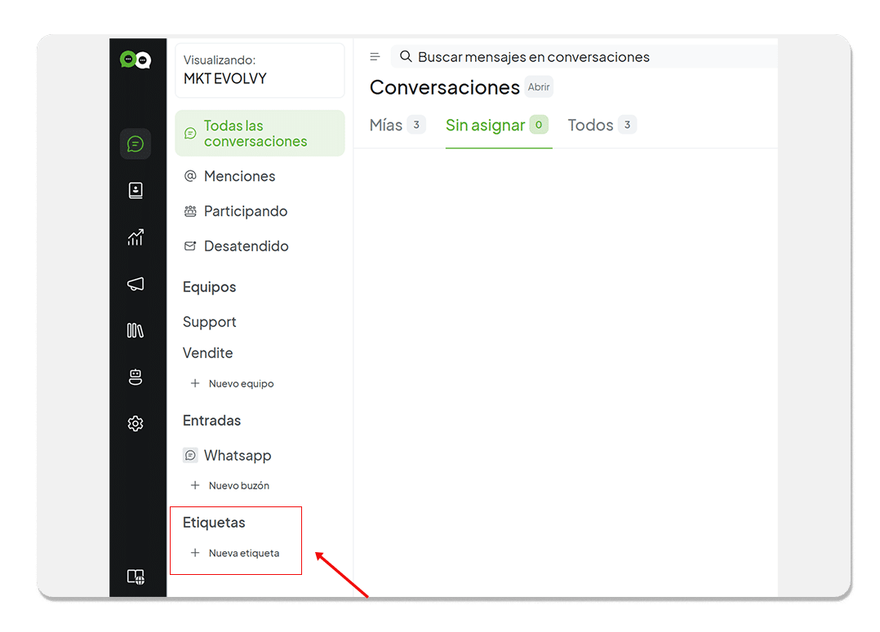Open Help Center library icon

[136, 330]
